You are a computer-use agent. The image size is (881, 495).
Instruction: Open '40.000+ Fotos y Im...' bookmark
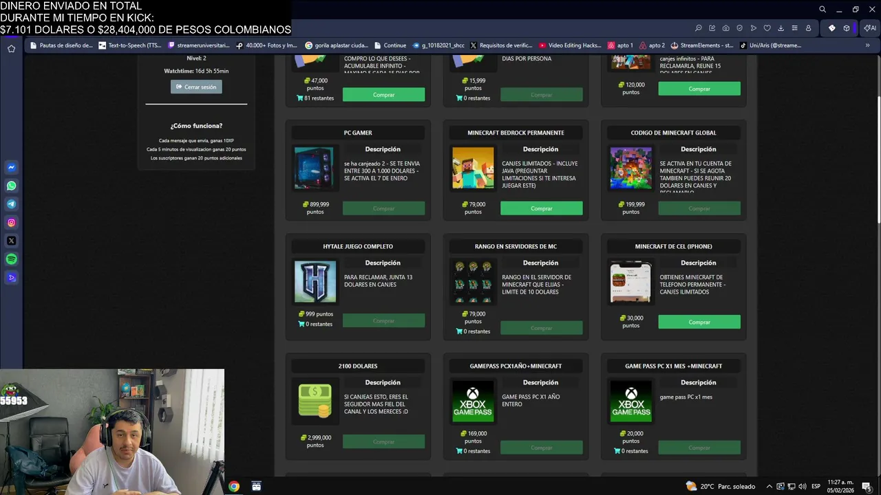(266, 45)
